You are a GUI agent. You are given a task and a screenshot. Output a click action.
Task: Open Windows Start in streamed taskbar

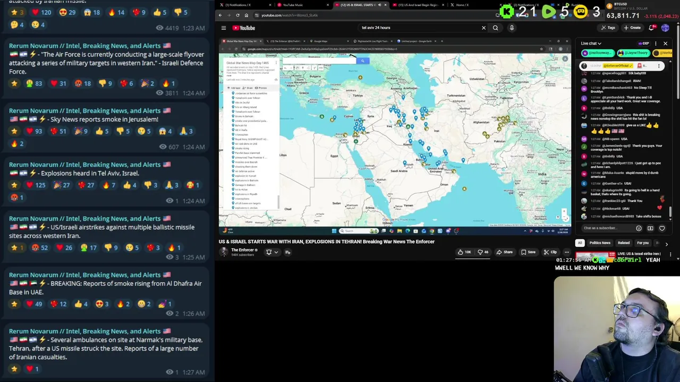point(334,231)
